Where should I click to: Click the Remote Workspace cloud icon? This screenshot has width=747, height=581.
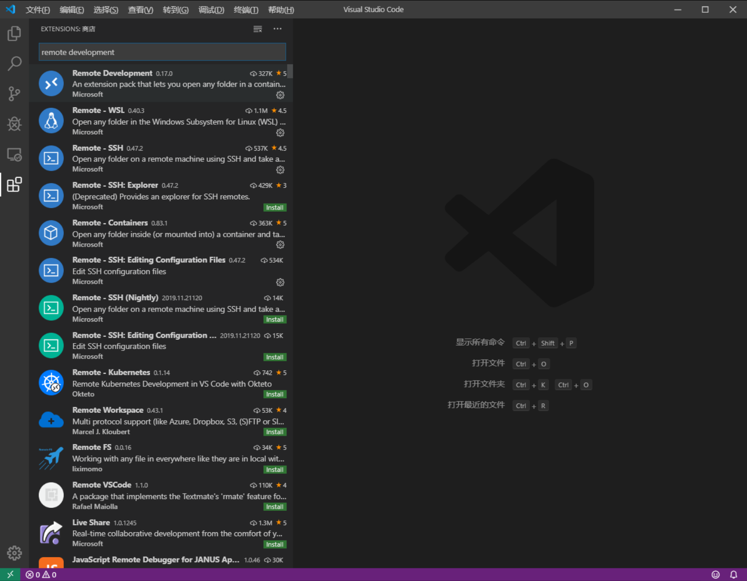pos(51,420)
